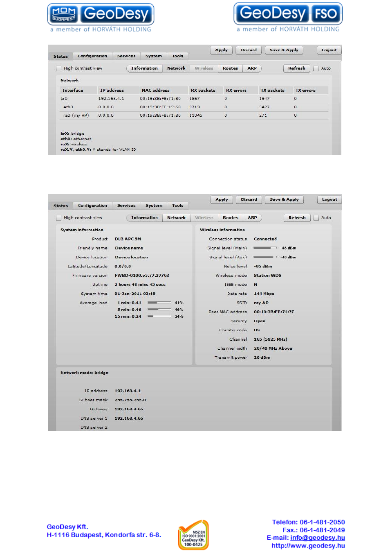Enable the Auto refresh checkbox on the Network table panel
This screenshot has width=390, height=552.
316,68
